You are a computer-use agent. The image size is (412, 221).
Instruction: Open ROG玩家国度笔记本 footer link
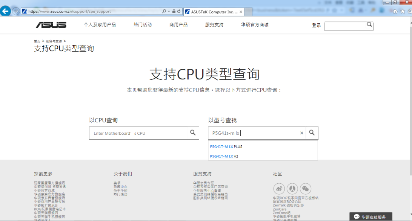50,209
